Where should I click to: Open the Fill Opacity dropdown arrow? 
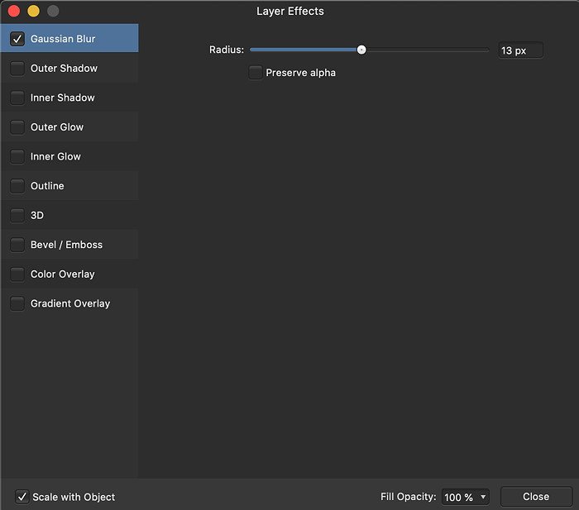coord(483,497)
